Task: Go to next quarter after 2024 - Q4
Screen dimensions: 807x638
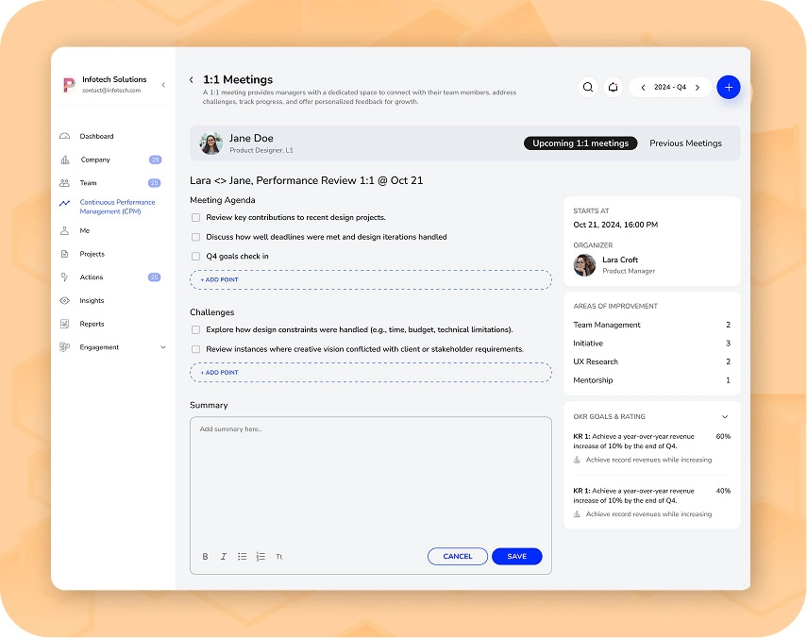Action: click(x=698, y=87)
